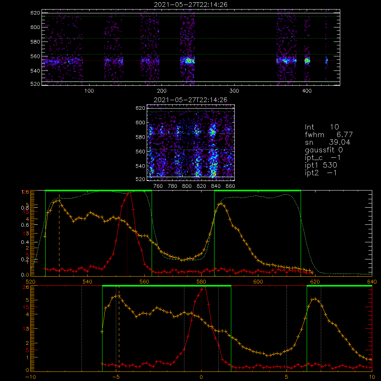Click the orange dashed vertical line in third plot
381x381 pixels.
coord(59,235)
